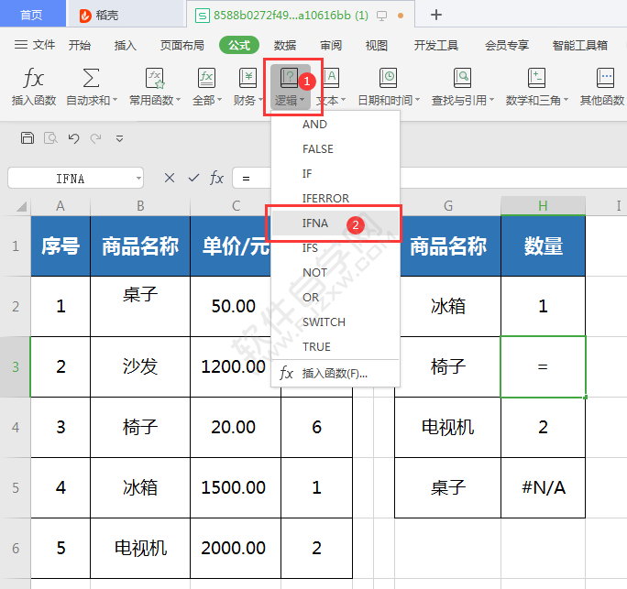Choose AND in the function dropdown

click(x=335, y=125)
